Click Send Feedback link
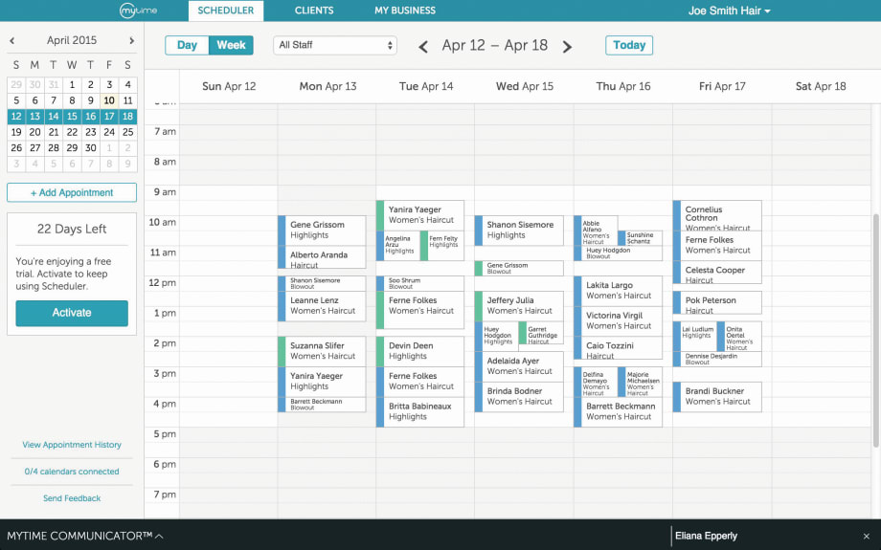The image size is (881, 550). [x=72, y=497]
